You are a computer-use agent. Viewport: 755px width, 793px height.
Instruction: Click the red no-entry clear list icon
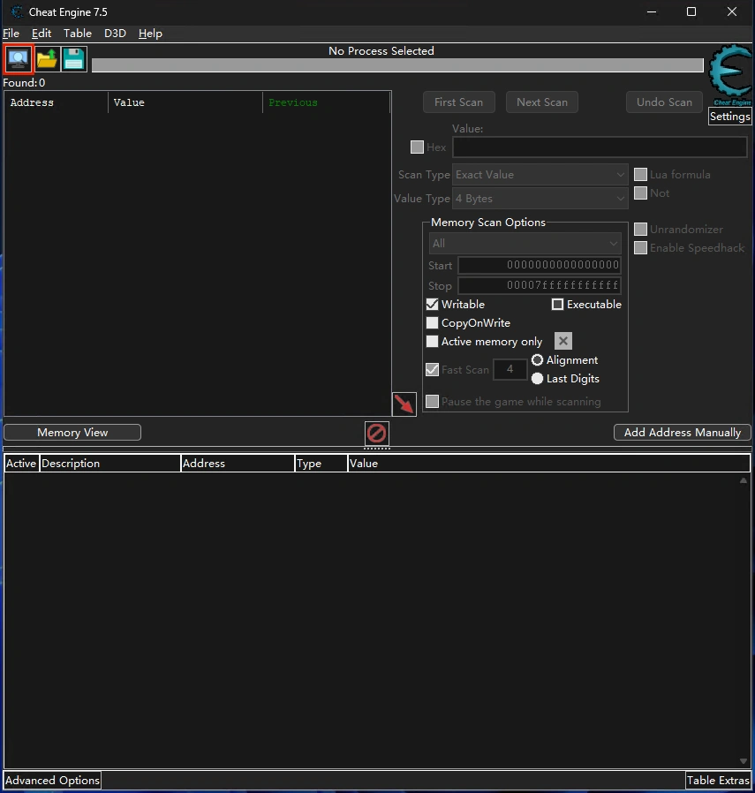click(x=377, y=434)
